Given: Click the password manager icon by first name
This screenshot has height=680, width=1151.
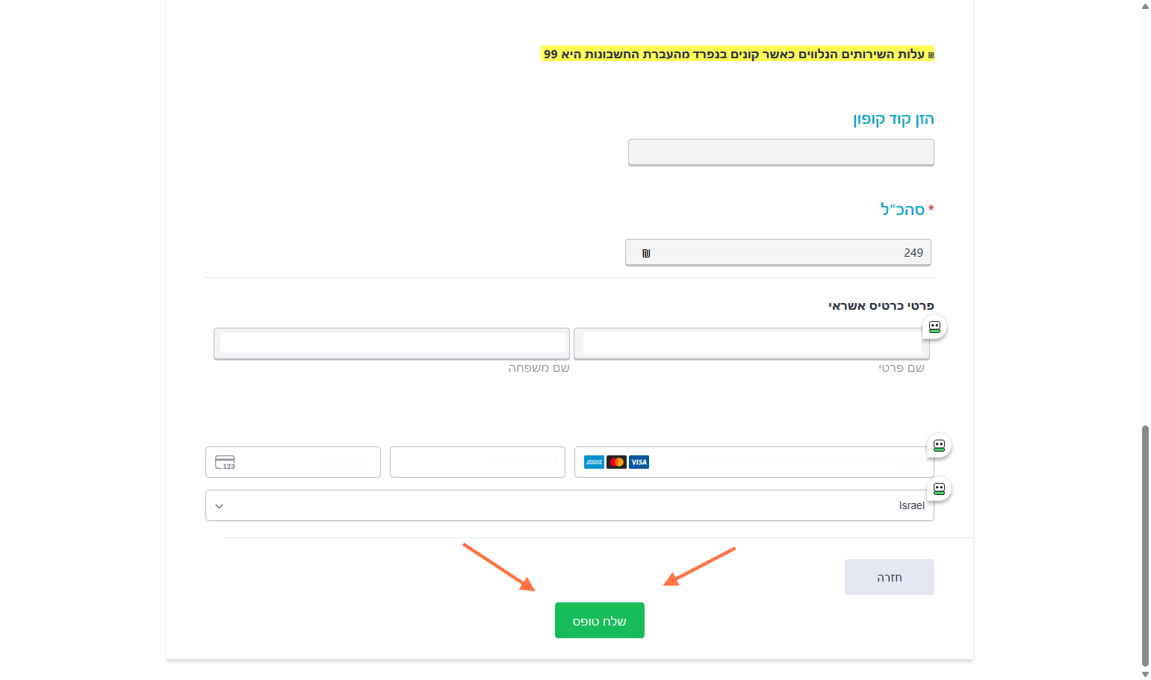Looking at the screenshot, I should (934, 327).
